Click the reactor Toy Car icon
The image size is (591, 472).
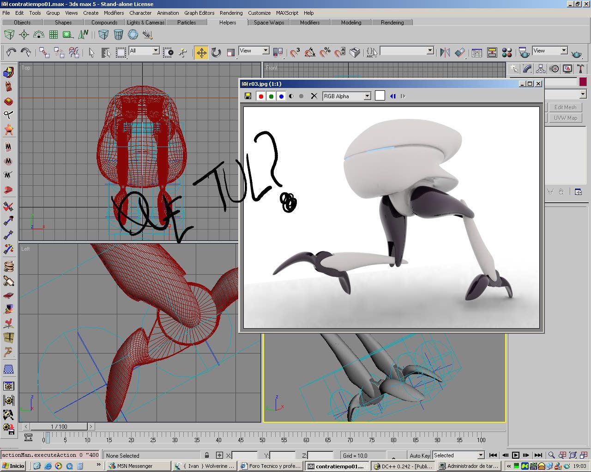point(9,295)
